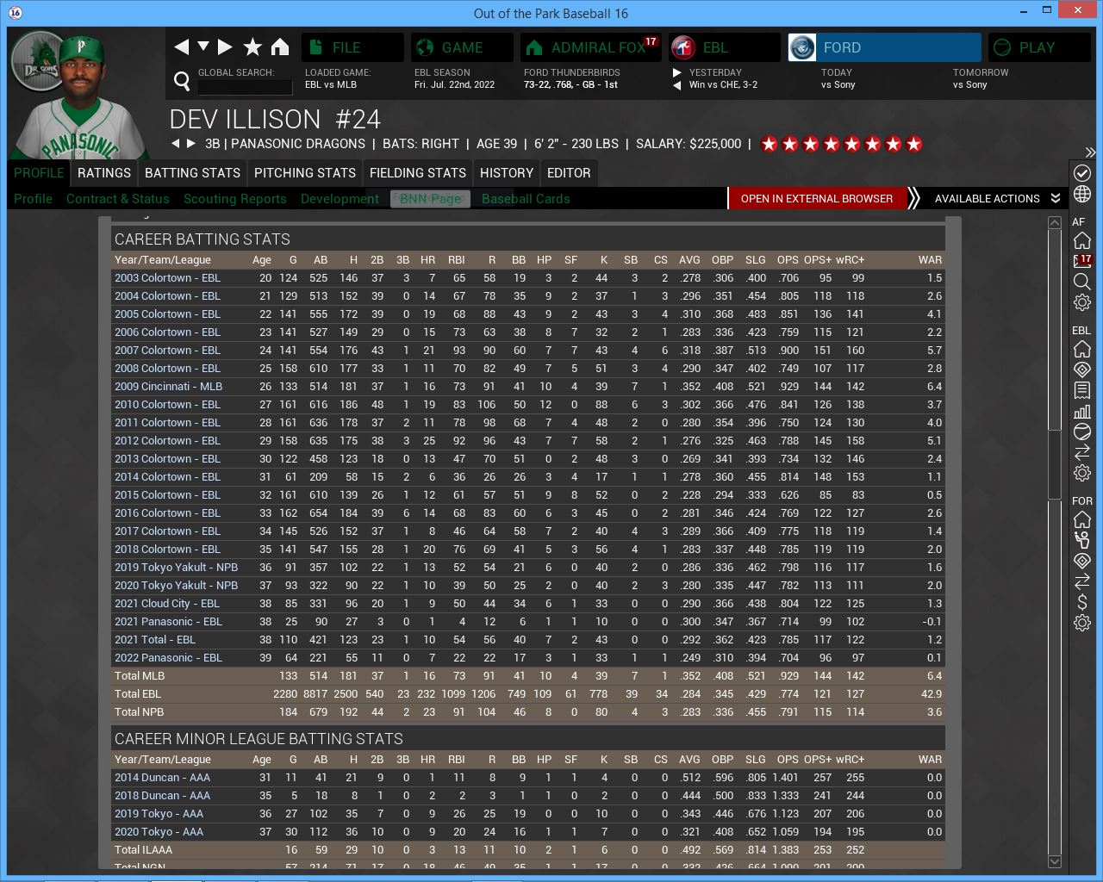The height and width of the screenshot is (882, 1103).
Task: Open the FILE menu
Action: [352, 47]
